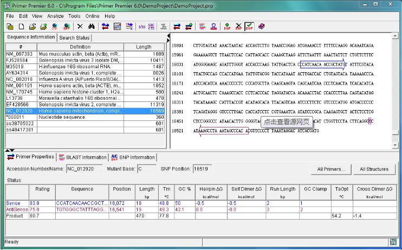Click the delete X toolbar icon
Viewport: 402px width, 250px height.
(80, 26)
